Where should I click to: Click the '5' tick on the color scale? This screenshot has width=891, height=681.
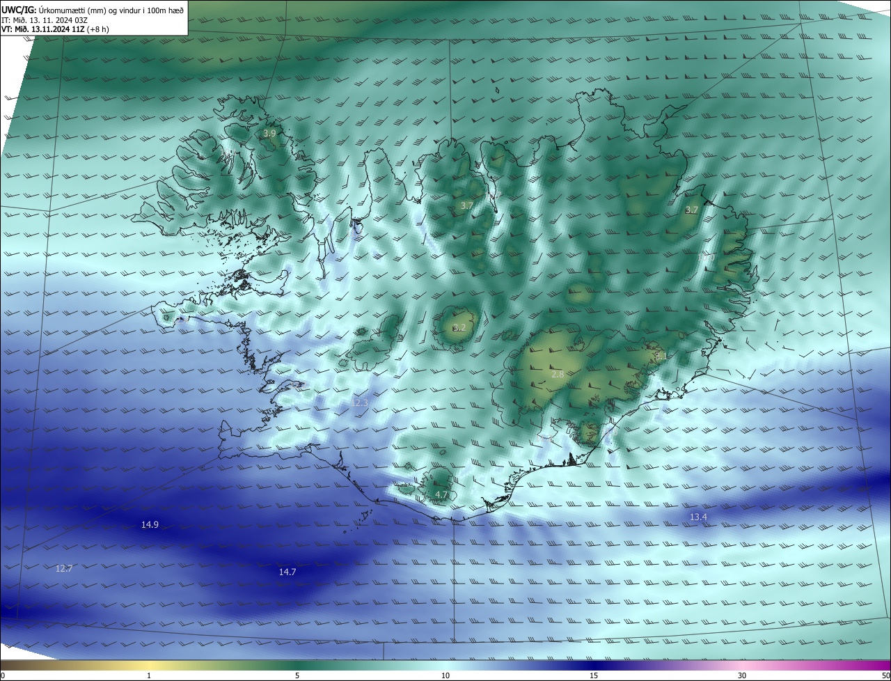[297, 675]
